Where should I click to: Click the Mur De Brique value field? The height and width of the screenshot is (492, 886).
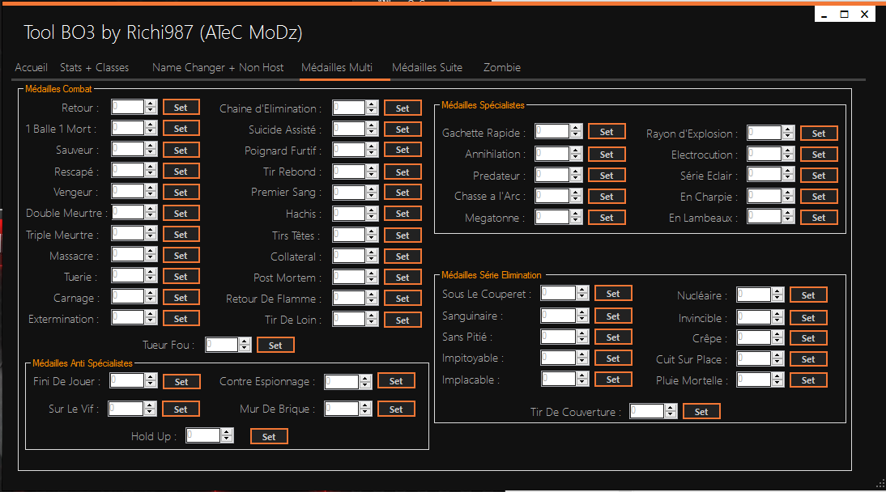(341, 408)
